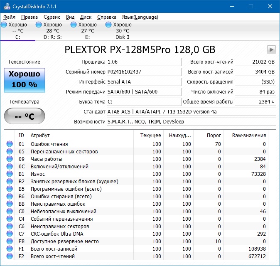The image size is (280, 266).
Task: Click the blue orb for attribute B1 Износ
Action: point(10,174)
